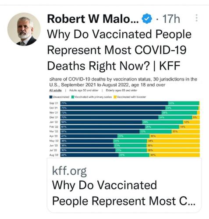The height and width of the screenshot is (219, 209).
Task: Click the green Vaccinated with primary series swatch
Action: (73, 97)
